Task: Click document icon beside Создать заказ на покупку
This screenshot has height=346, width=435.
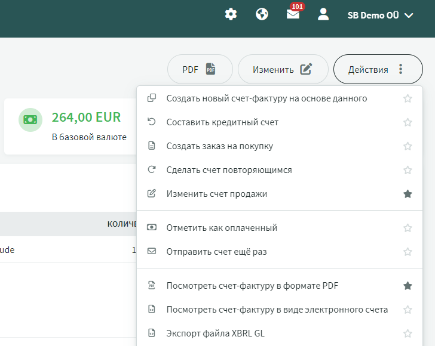Action: pyautogui.click(x=152, y=146)
